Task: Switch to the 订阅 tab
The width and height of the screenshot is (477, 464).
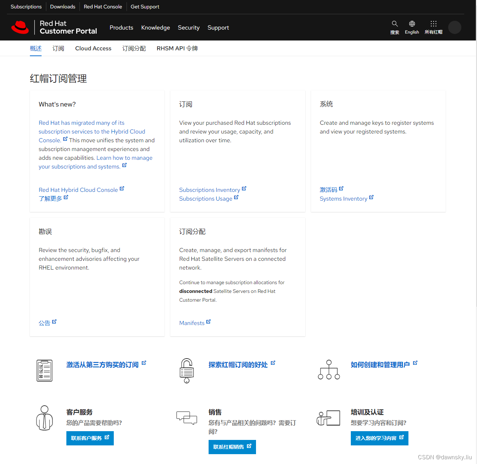Action: coord(58,49)
